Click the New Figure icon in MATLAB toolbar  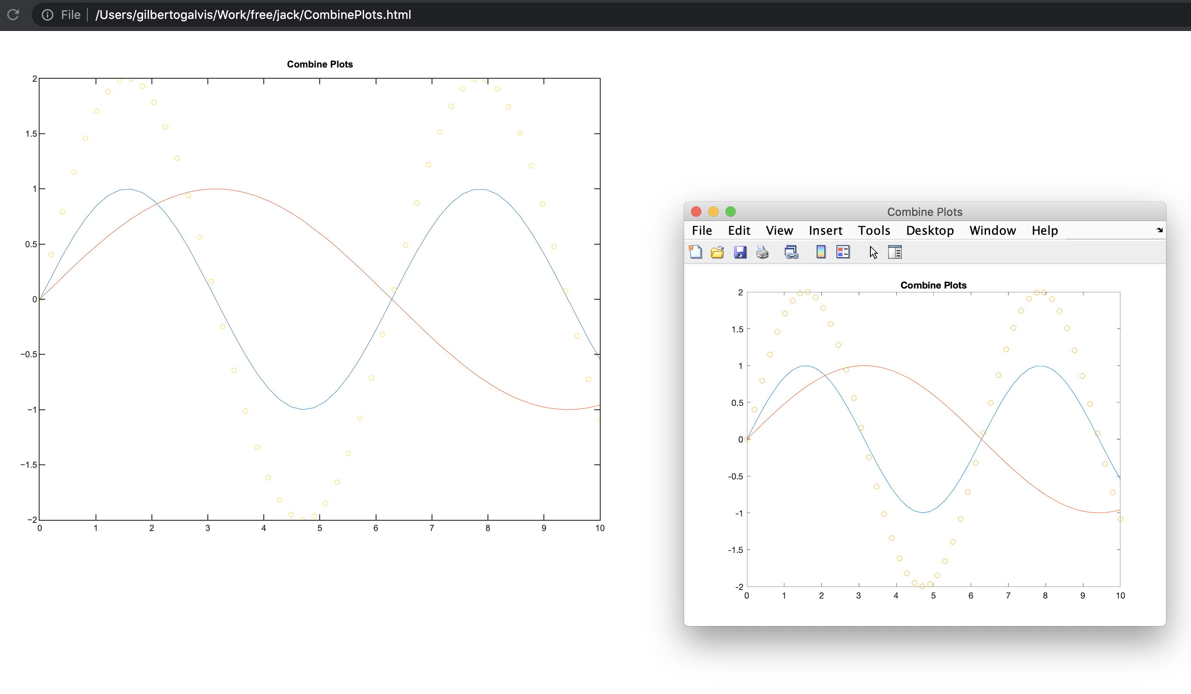[695, 252]
